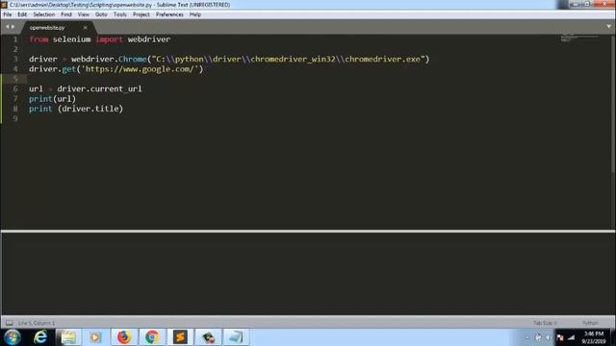This screenshot has height=346, width=616.
Task: Open the tab list dropdown arrow
Action: coord(609,27)
